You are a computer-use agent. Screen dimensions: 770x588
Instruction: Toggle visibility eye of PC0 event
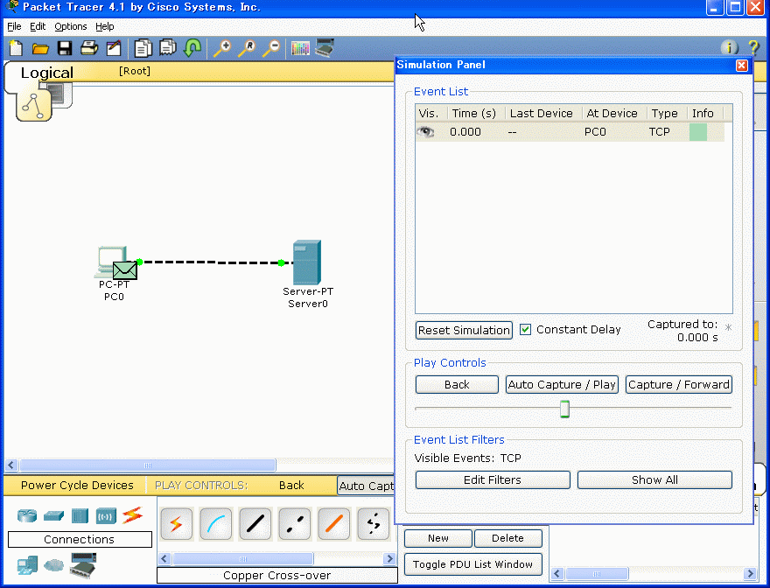point(426,131)
